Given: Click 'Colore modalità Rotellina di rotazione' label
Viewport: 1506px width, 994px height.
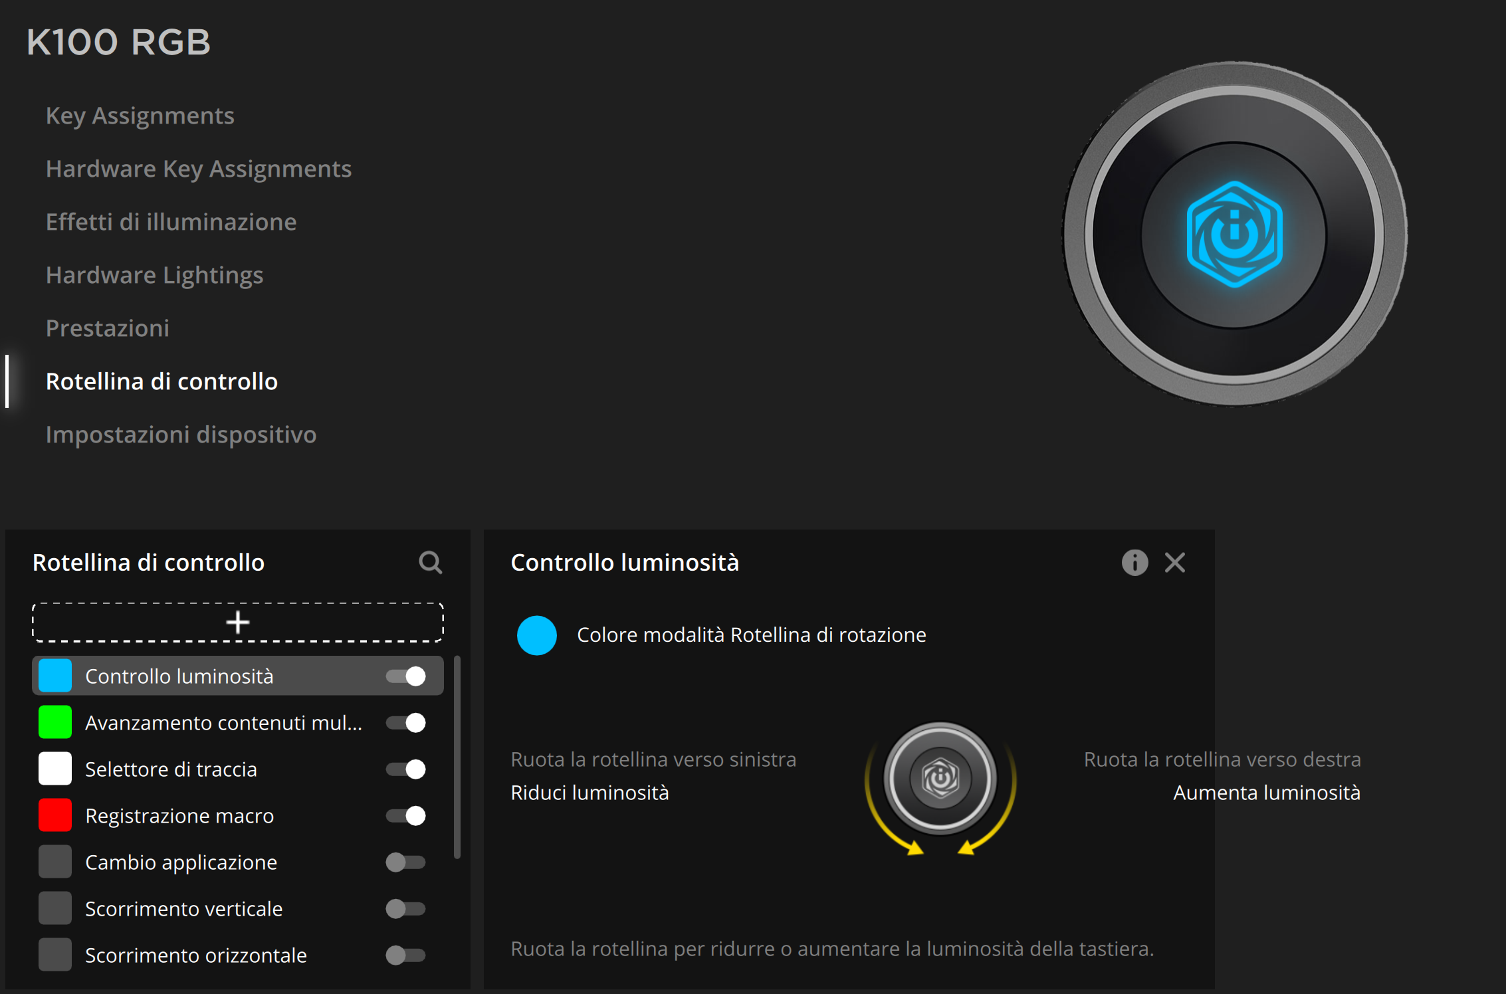Looking at the screenshot, I should pos(751,635).
